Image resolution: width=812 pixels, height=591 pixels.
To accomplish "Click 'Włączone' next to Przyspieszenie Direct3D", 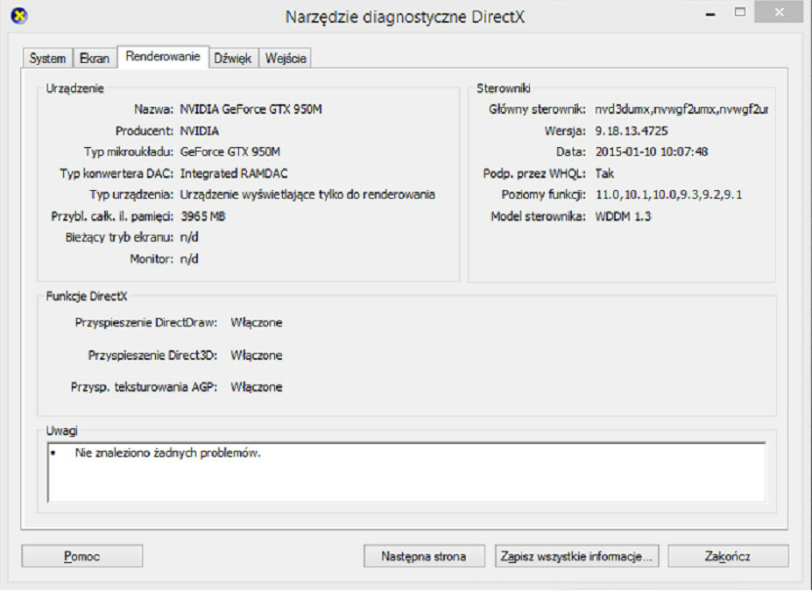I will 257,355.
